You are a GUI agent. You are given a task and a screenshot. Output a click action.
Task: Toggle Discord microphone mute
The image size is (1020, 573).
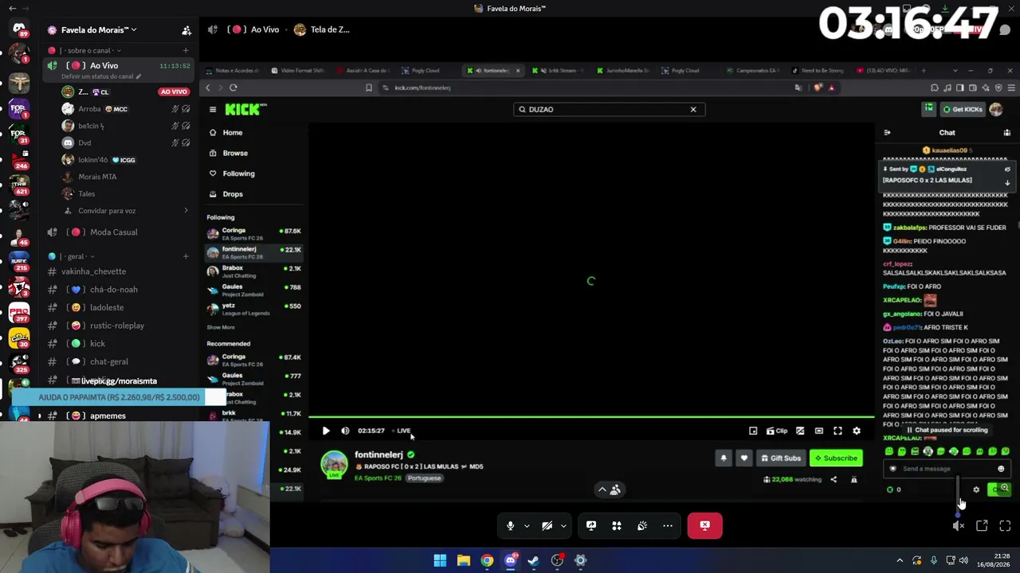tap(511, 526)
